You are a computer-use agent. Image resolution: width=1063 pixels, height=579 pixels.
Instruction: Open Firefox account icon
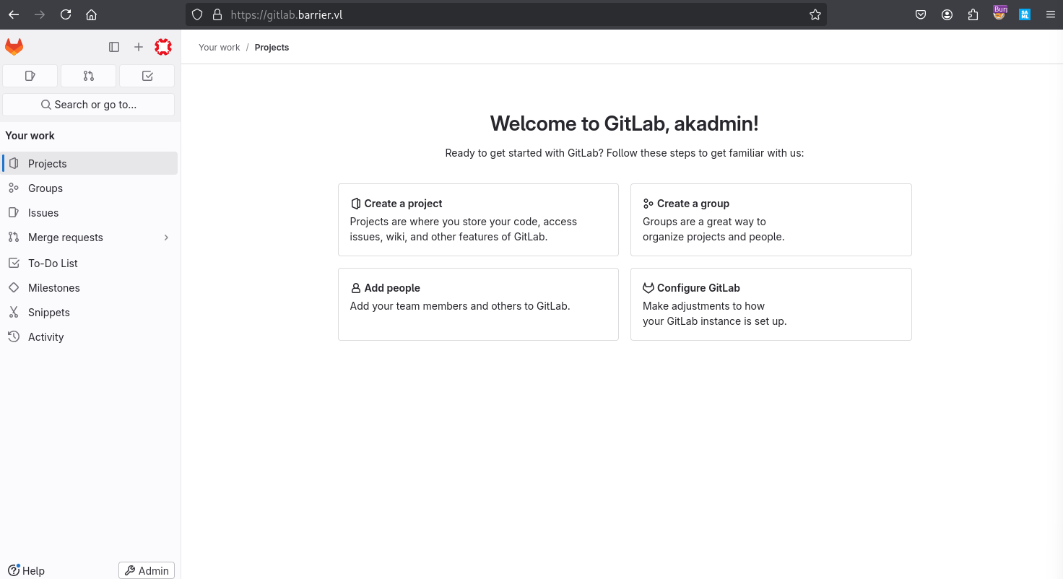click(947, 14)
